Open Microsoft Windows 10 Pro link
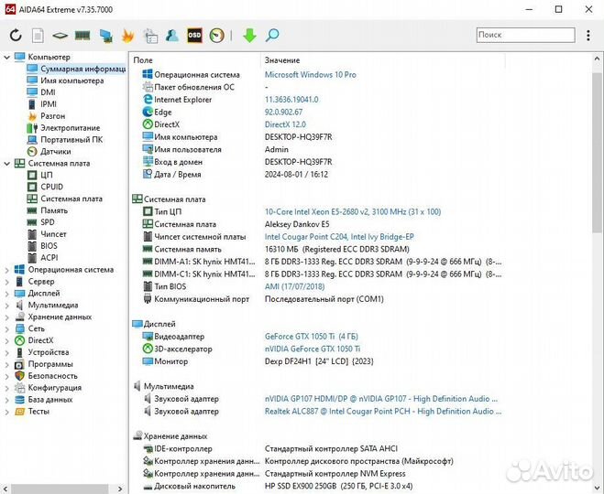 click(310, 75)
